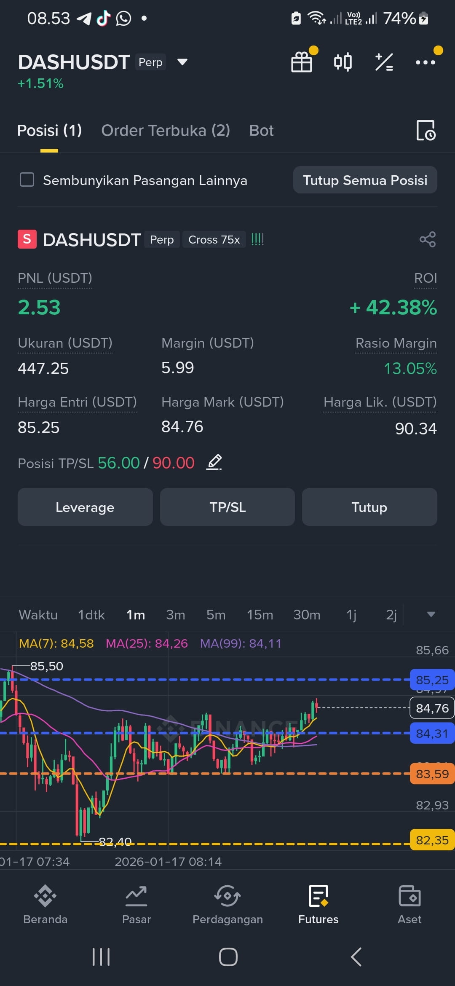
Task: Tick Sembunyikan Pasangan Lainnya checkbox
Action: pos(27,180)
